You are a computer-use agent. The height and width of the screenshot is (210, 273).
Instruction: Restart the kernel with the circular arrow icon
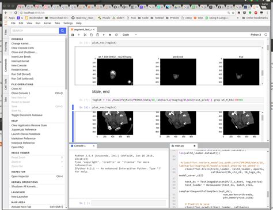point(116,35)
